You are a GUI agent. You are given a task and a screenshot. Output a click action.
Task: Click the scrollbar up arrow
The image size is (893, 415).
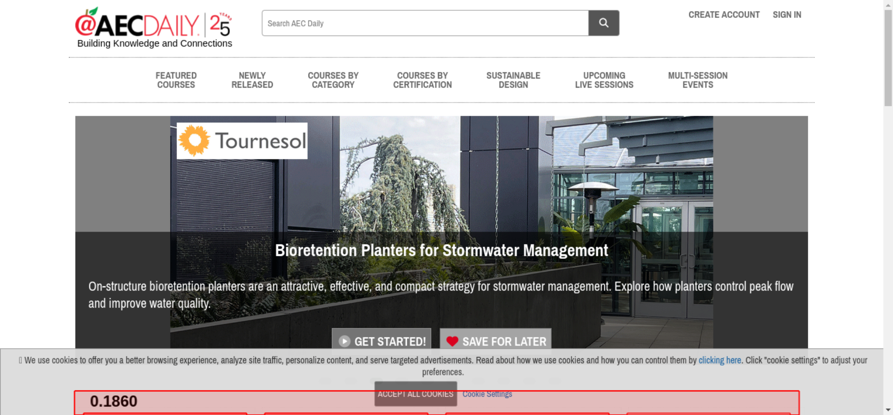[x=888, y=4]
